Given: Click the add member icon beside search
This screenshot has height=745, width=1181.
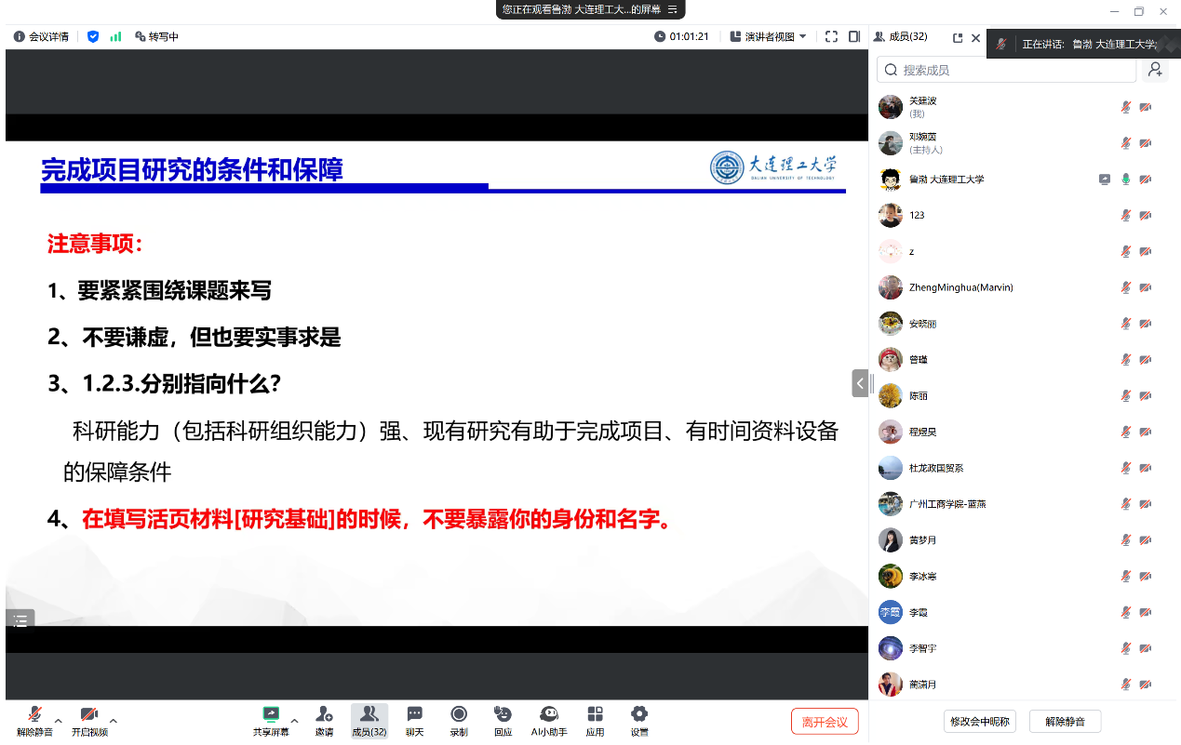Looking at the screenshot, I should point(1155,70).
